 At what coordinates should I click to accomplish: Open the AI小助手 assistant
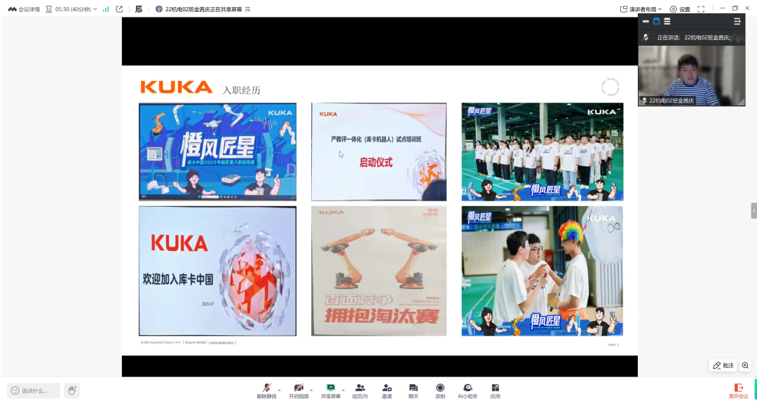(468, 391)
